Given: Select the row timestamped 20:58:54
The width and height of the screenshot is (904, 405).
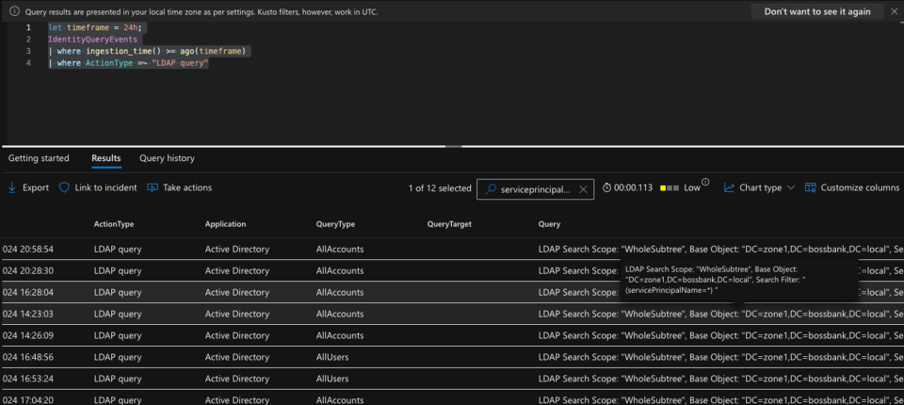Looking at the screenshot, I should [x=452, y=250].
